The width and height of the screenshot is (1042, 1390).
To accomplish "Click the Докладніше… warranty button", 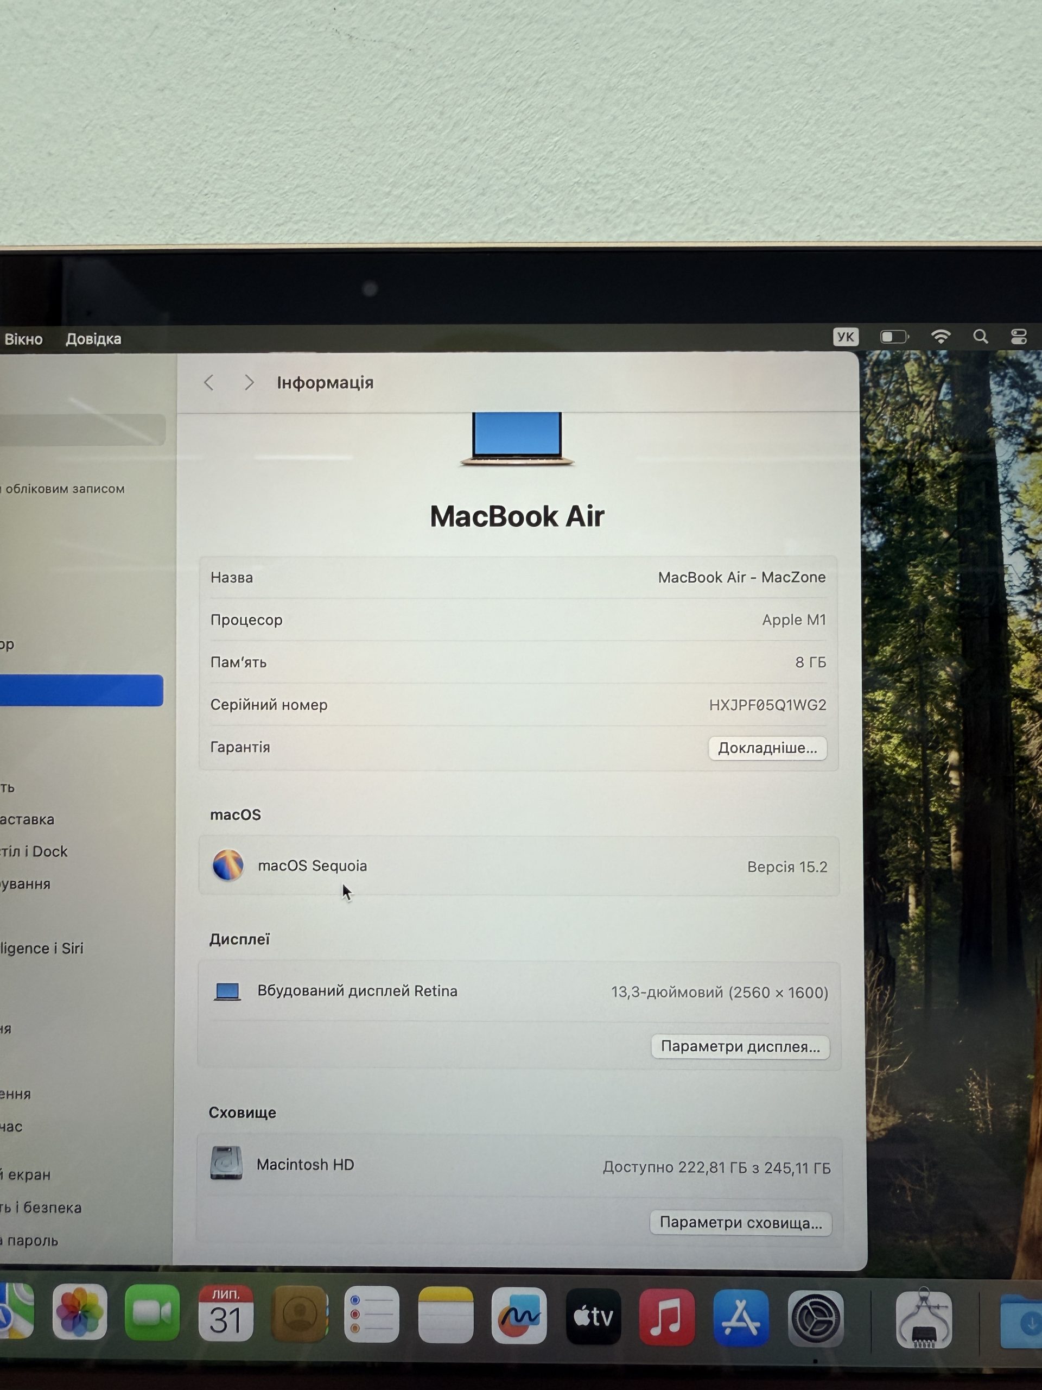I will 767,748.
